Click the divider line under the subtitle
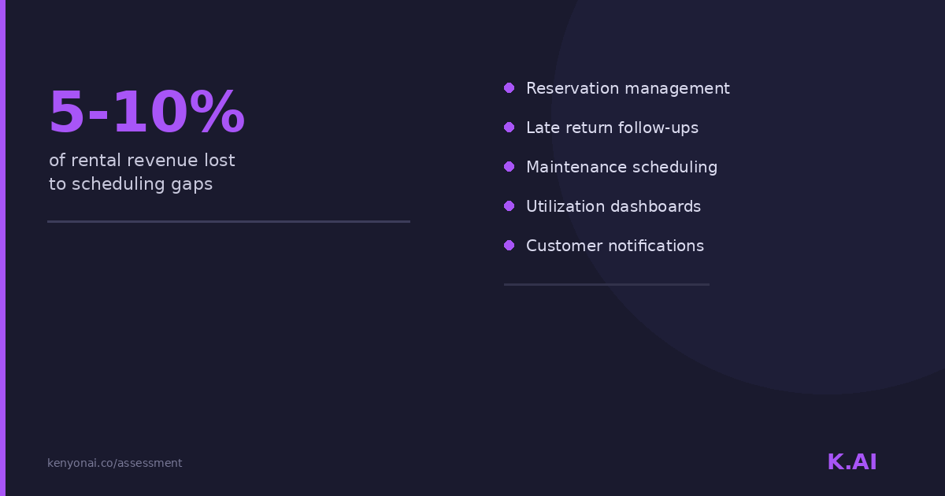 pos(228,222)
